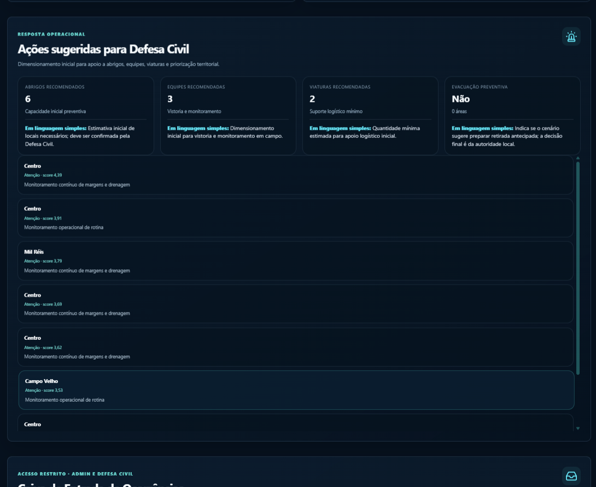
Task: Click 'Monitoramento operacional de rotina' under Campo Velho
Action: [x=65, y=400]
